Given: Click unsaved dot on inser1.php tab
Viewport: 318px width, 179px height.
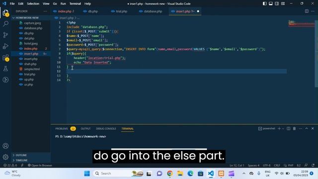Looking at the screenshot, I should [198, 11].
